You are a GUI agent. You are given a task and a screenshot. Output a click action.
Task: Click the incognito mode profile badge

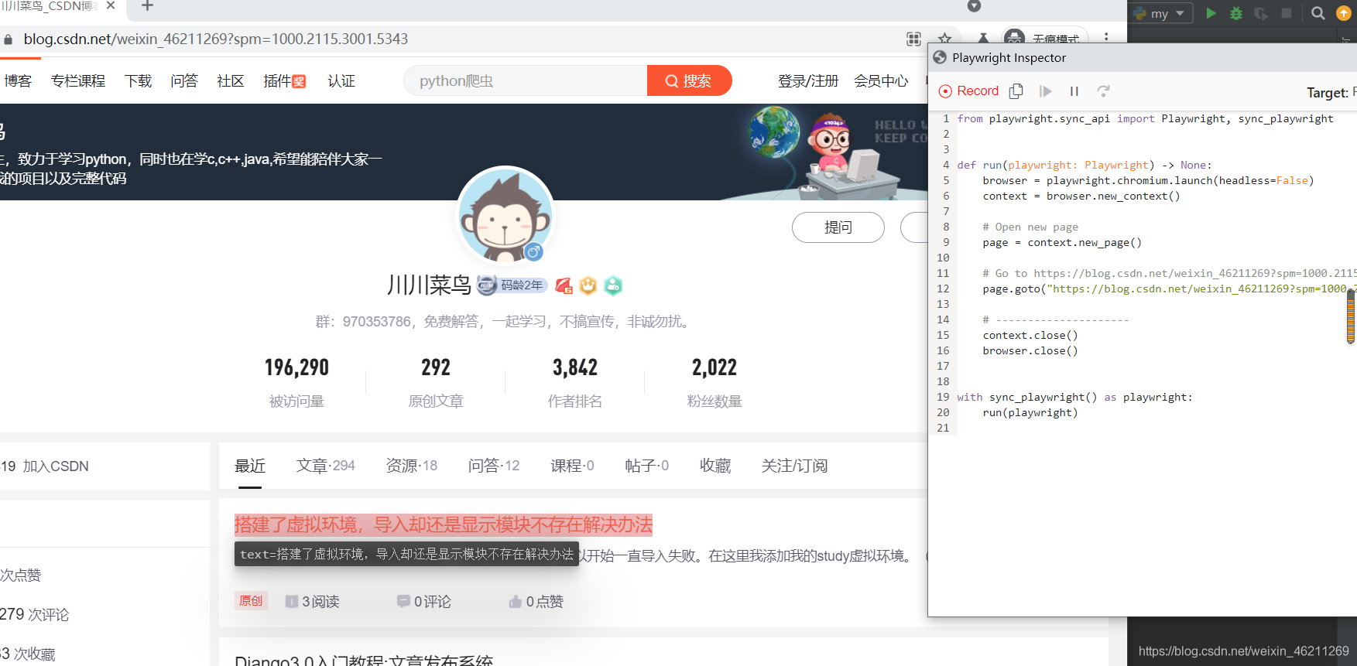(x=1046, y=39)
